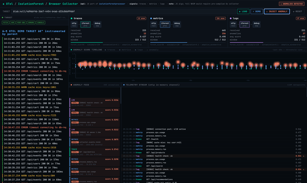Open METRIC anomaly card with score 0.5292
The width and height of the screenshot is (307, 183).
95,122
